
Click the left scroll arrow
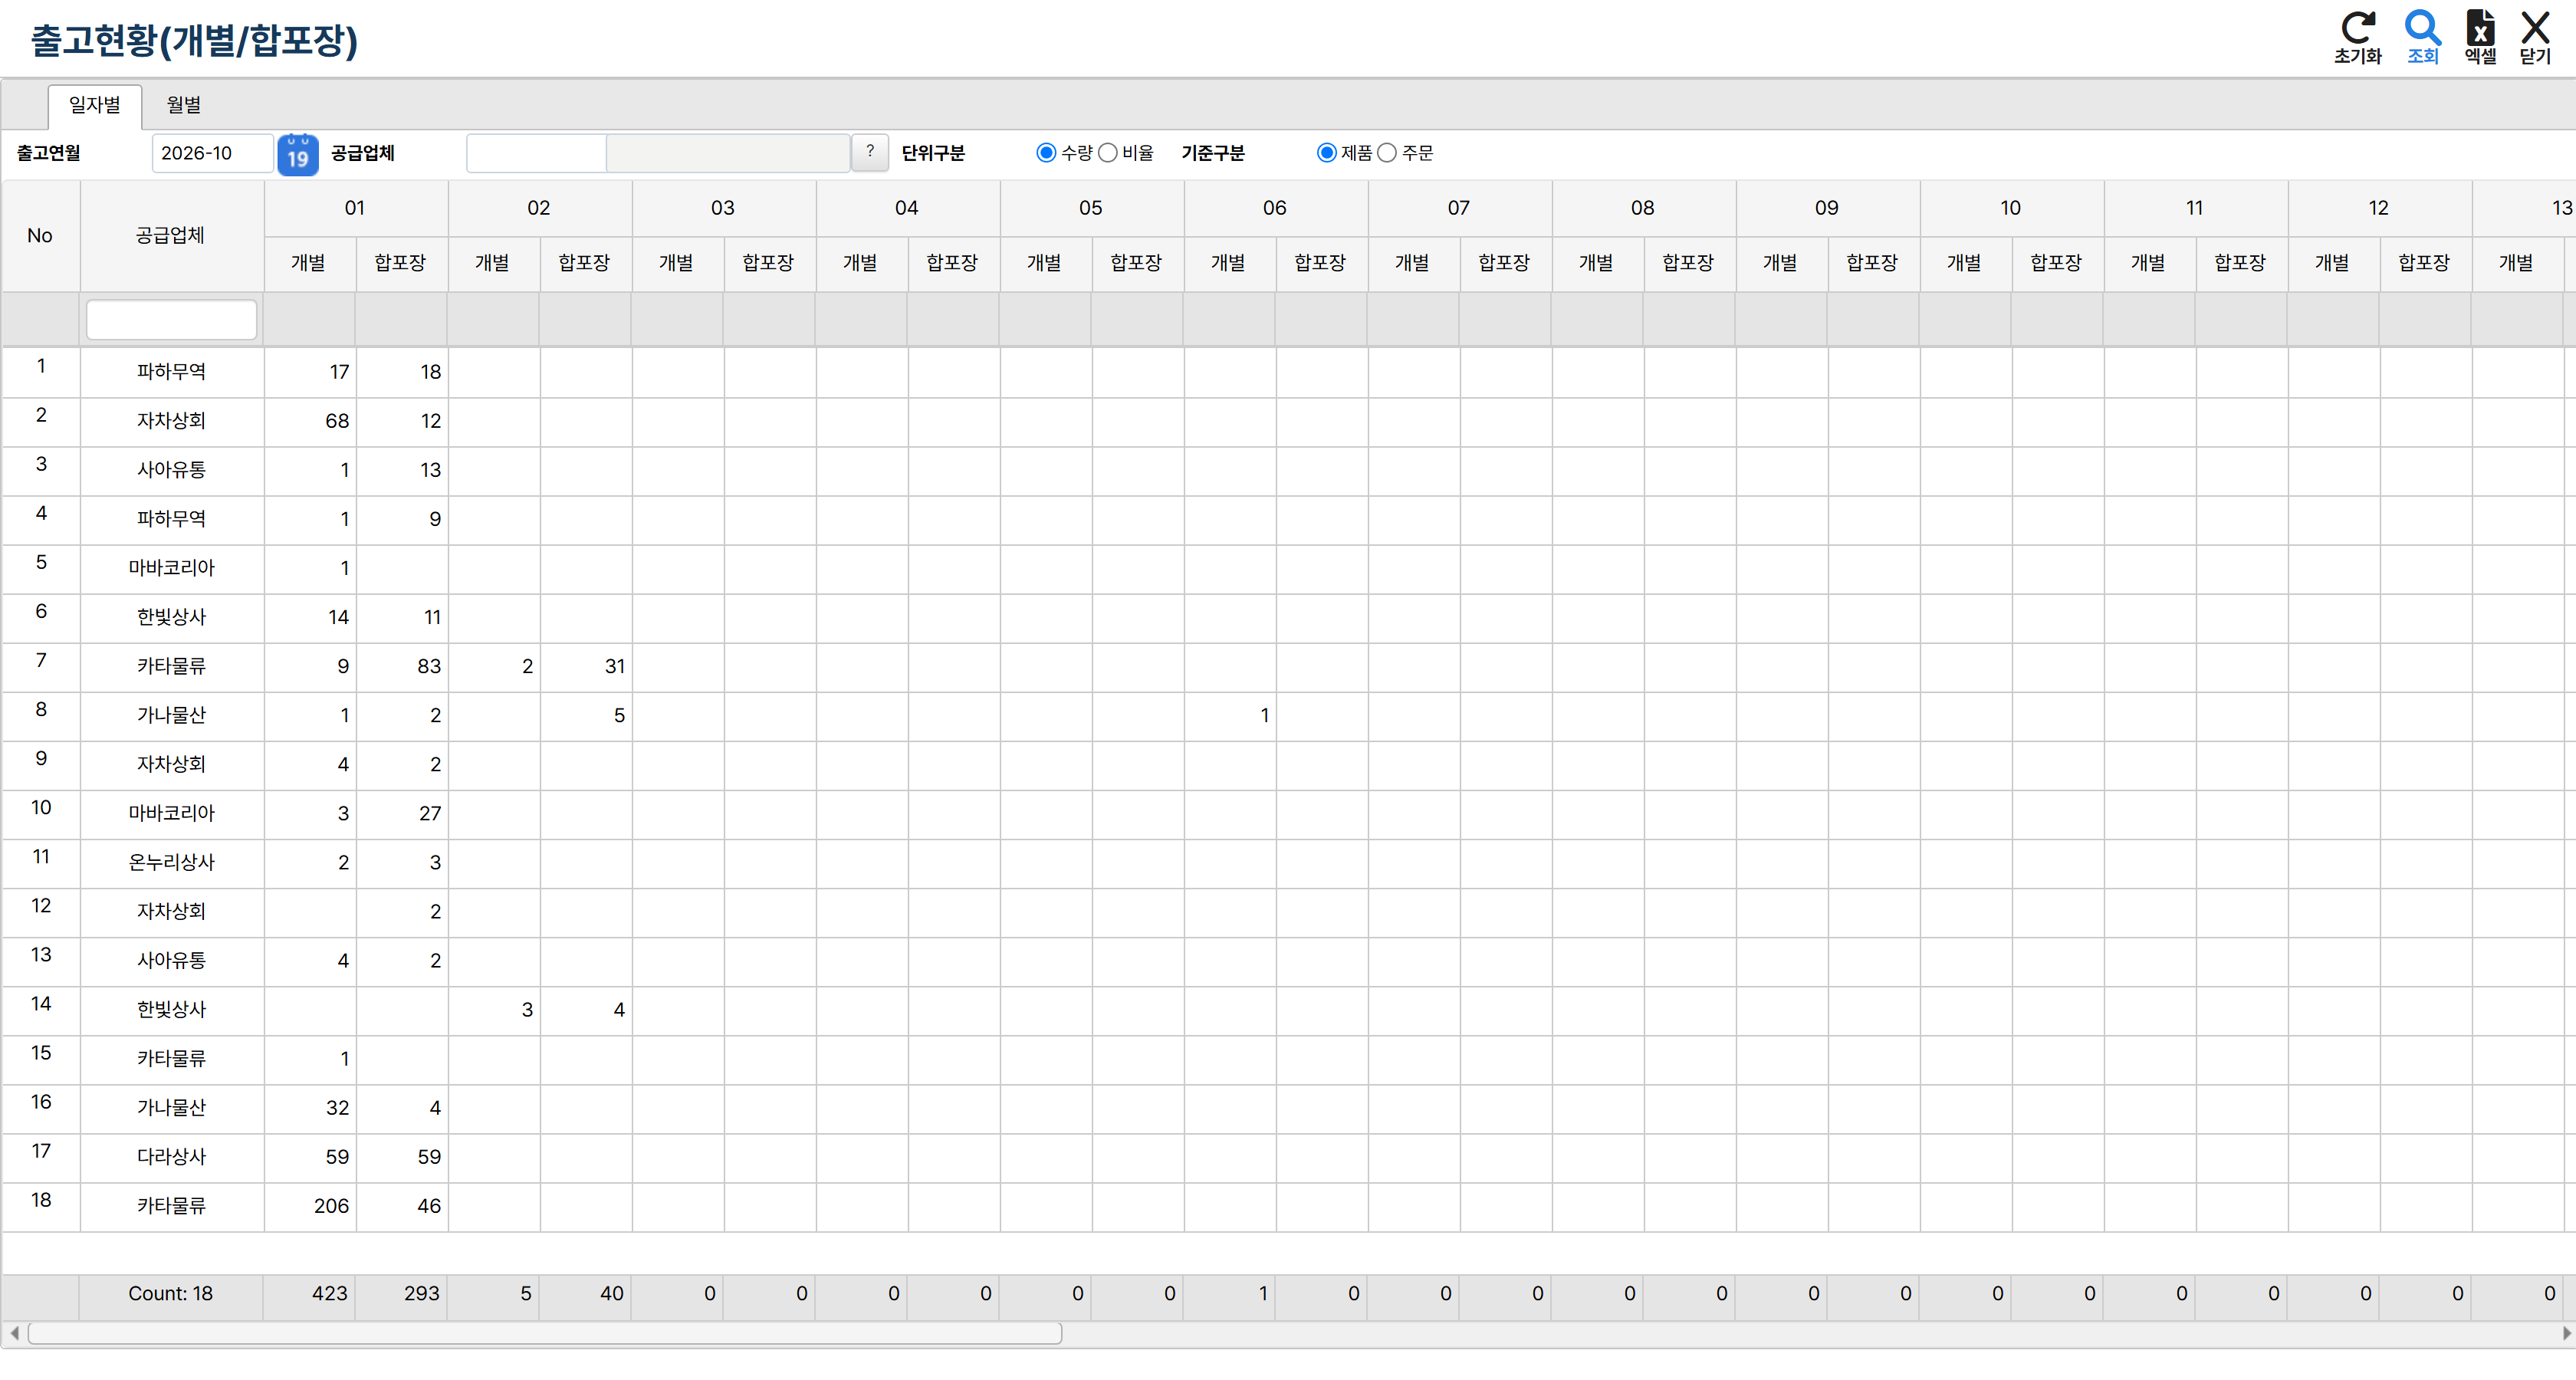[x=14, y=1333]
